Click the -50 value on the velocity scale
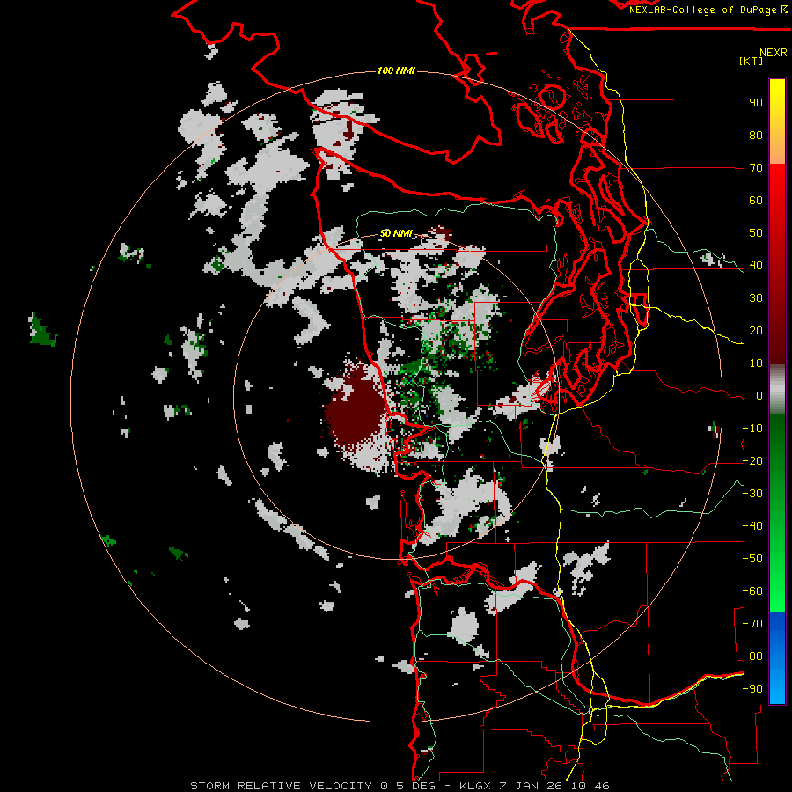This screenshot has width=792, height=792. pos(752,559)
